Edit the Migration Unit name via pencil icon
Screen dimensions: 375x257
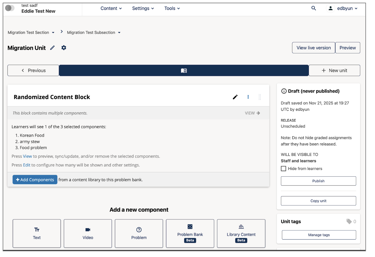[52, 48]
